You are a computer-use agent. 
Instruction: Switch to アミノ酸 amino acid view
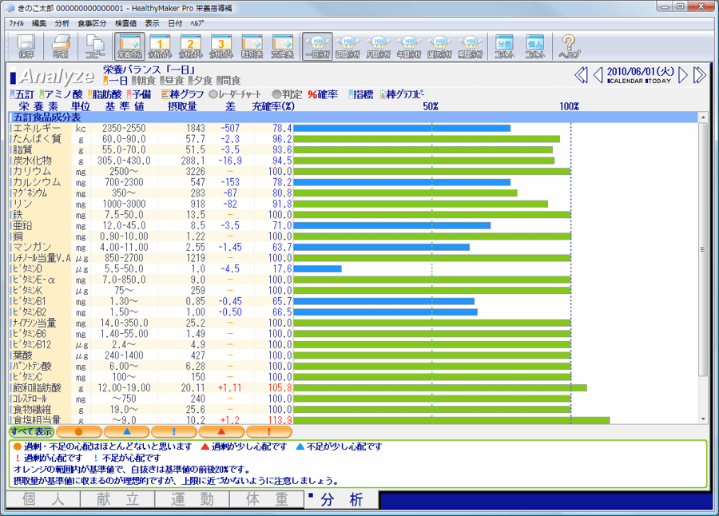tap(61, 94)
